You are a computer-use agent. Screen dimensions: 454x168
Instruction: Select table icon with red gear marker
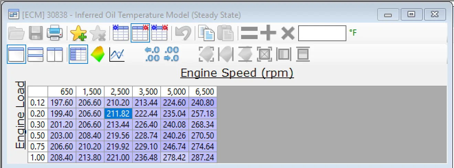[x=140, y=33]
